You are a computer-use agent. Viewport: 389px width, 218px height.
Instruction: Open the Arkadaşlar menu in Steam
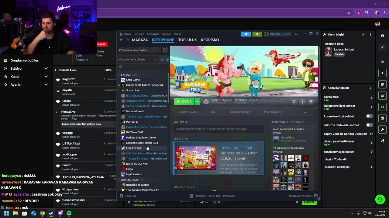(153, 34)
